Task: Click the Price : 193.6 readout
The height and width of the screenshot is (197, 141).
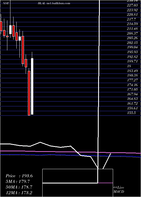Action: [19, 176]
